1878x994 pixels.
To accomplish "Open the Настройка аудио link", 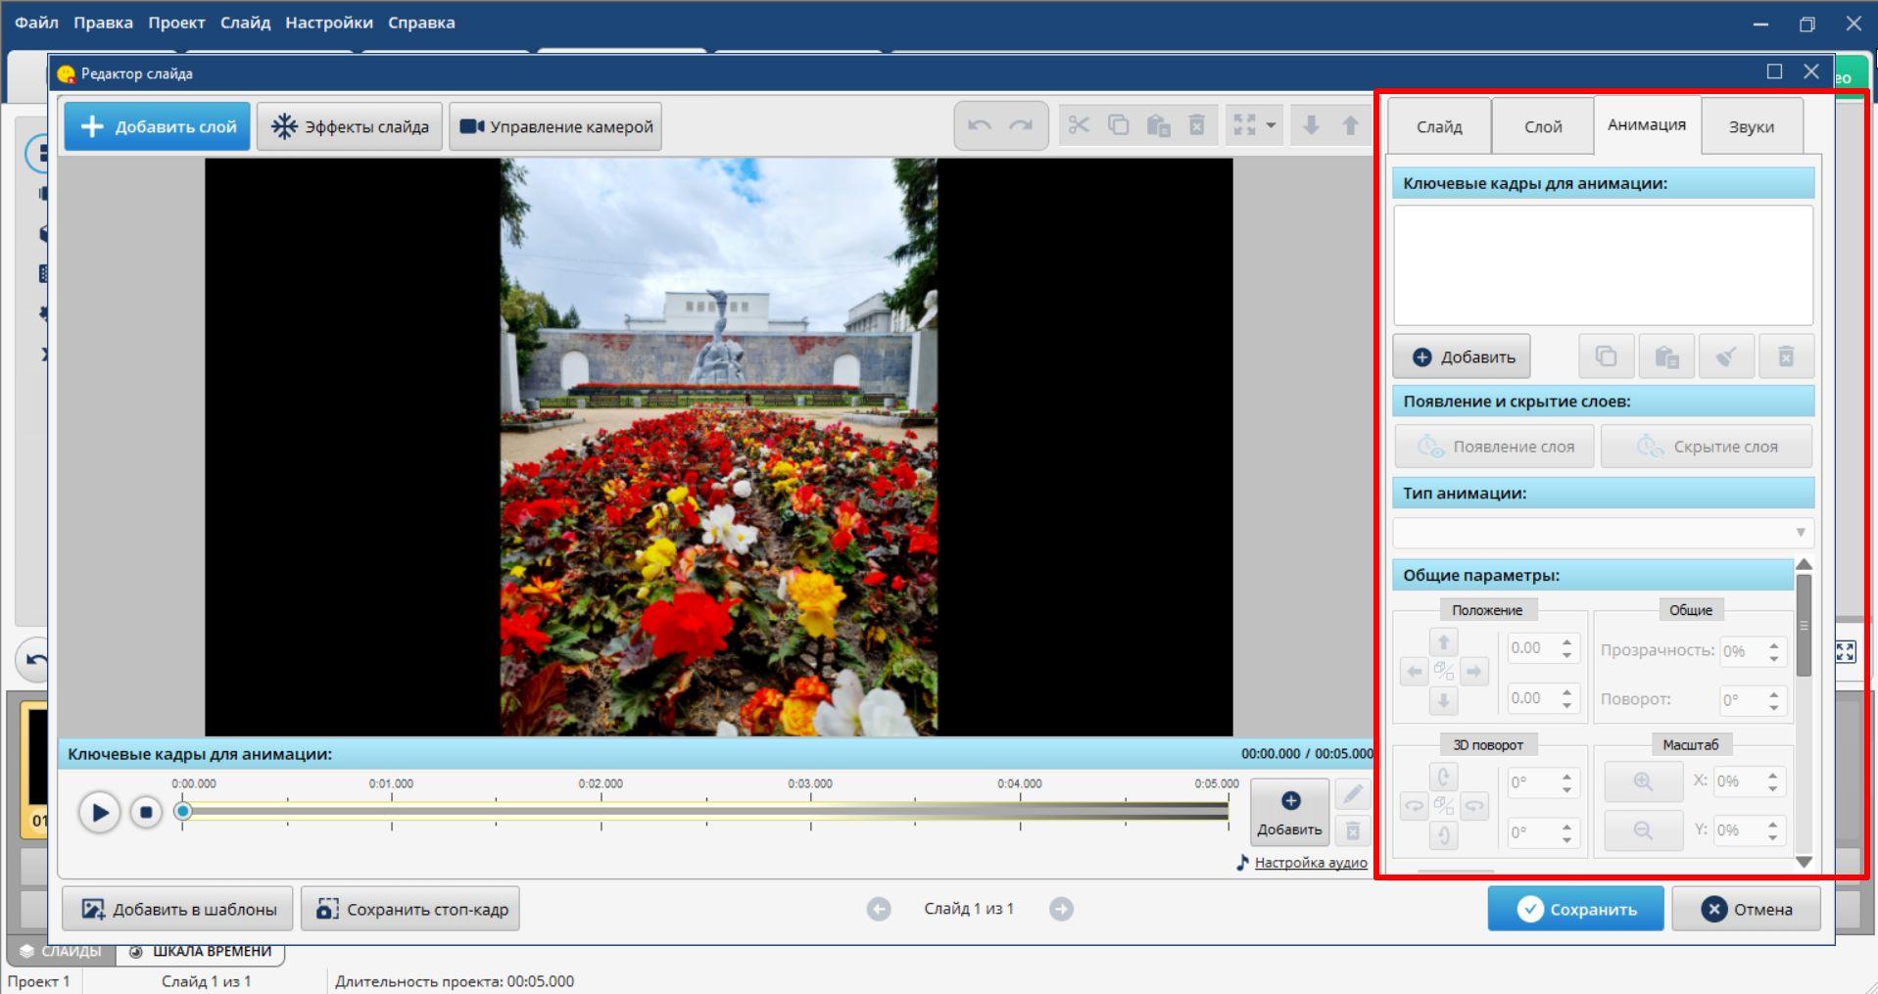I will point(1310,863).
